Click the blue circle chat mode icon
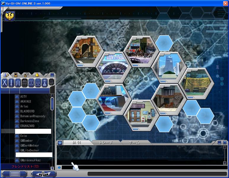This screenshot has width=229, height=178. coord(59,167)
